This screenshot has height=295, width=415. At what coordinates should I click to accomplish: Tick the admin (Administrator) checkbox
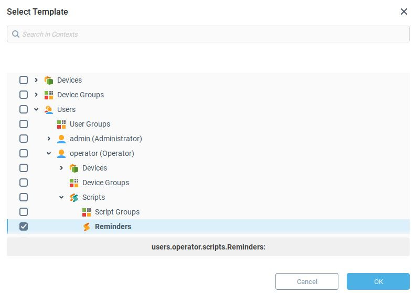[24, 139]
